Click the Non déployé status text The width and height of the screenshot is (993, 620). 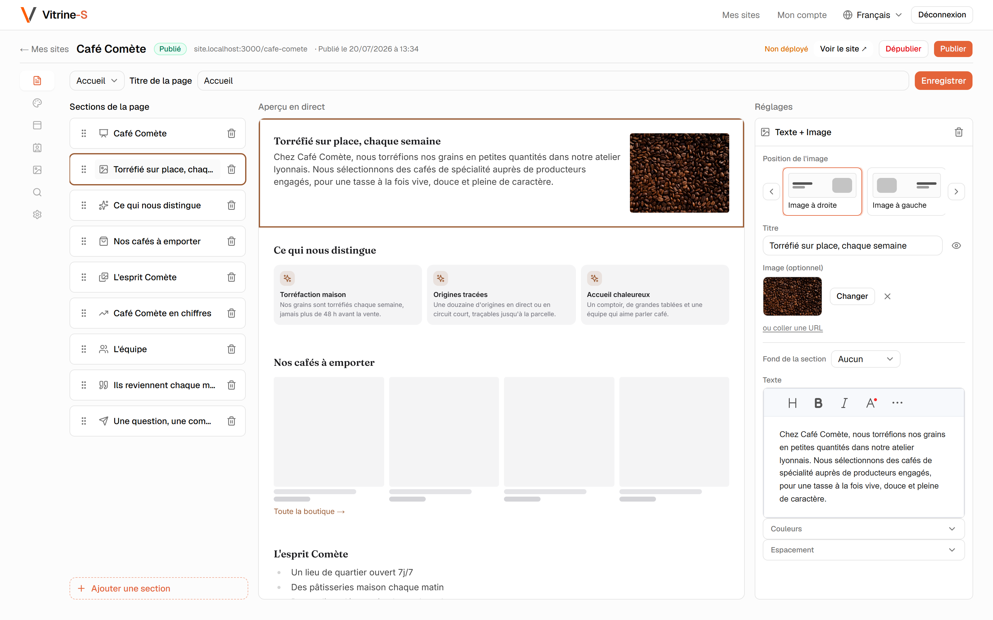point(786,49)
